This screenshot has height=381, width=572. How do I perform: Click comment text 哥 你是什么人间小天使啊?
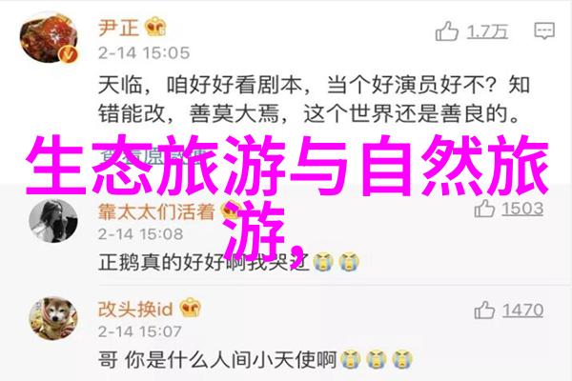(217, 360)
